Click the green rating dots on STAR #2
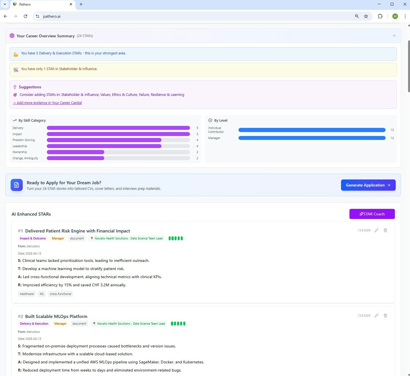Viewport: 410px width, 376px height. pyautogui.click(x=178, y=324)
